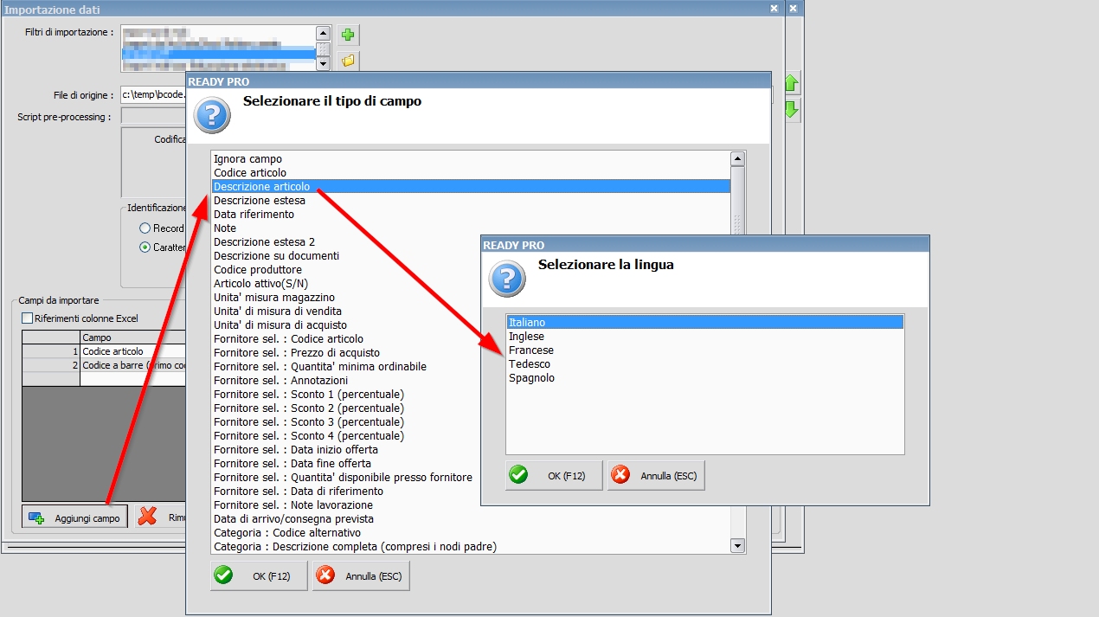Confirm language with OK (F12)
Viewport: 1099px width, 617px height.
coord(554,475)
